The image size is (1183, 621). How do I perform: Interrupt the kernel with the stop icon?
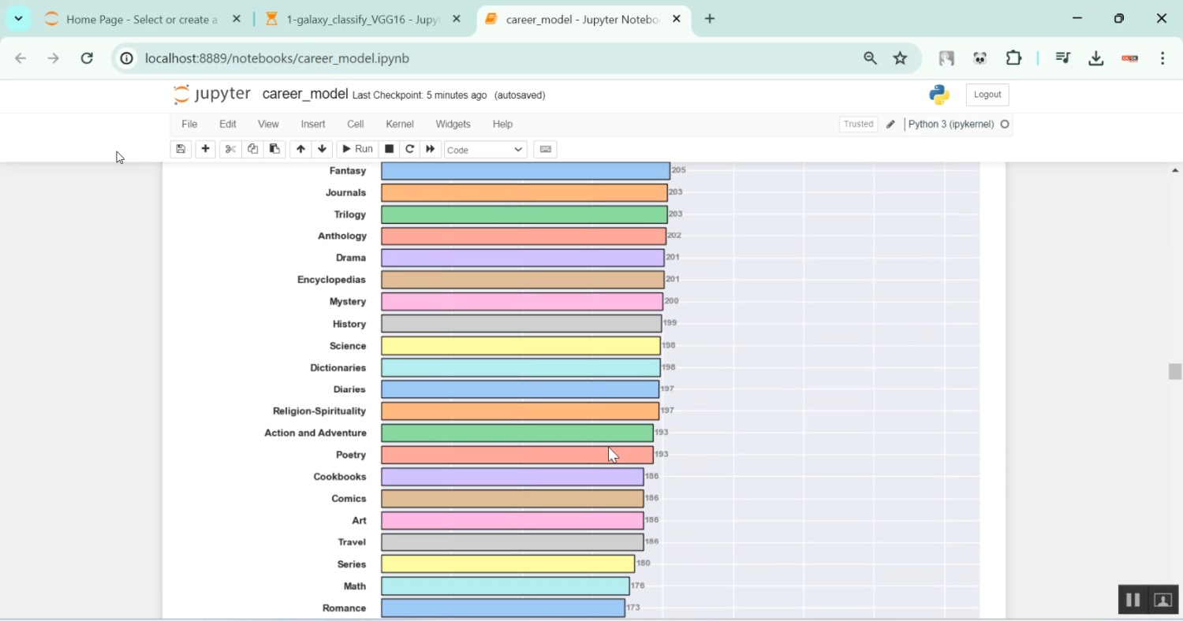click(389, 149)
